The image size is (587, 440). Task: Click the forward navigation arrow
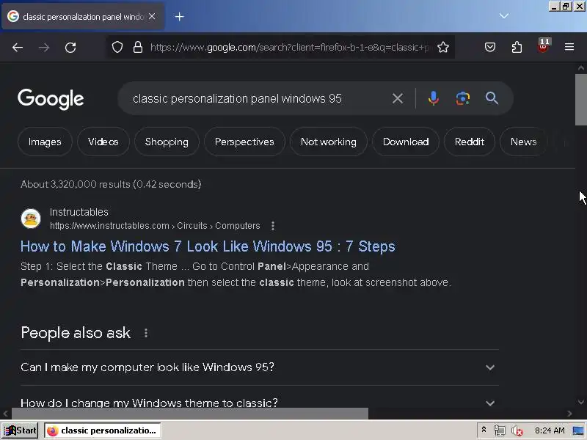44,48
